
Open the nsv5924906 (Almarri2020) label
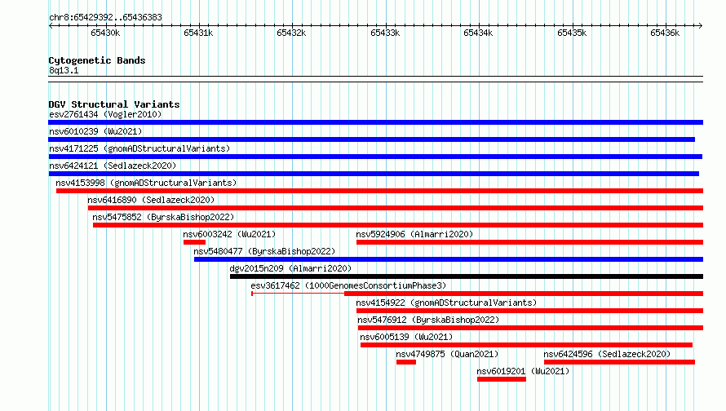pos(415,234)
